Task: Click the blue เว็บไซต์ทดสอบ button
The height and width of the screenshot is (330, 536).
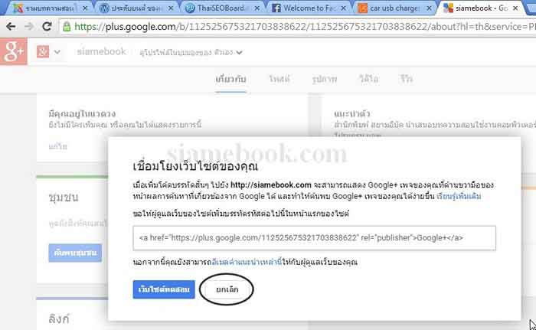Action: 164,289
